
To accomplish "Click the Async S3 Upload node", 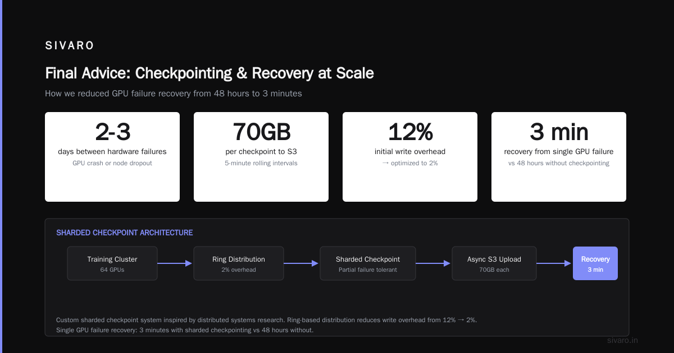I will [x=494, y=263].
